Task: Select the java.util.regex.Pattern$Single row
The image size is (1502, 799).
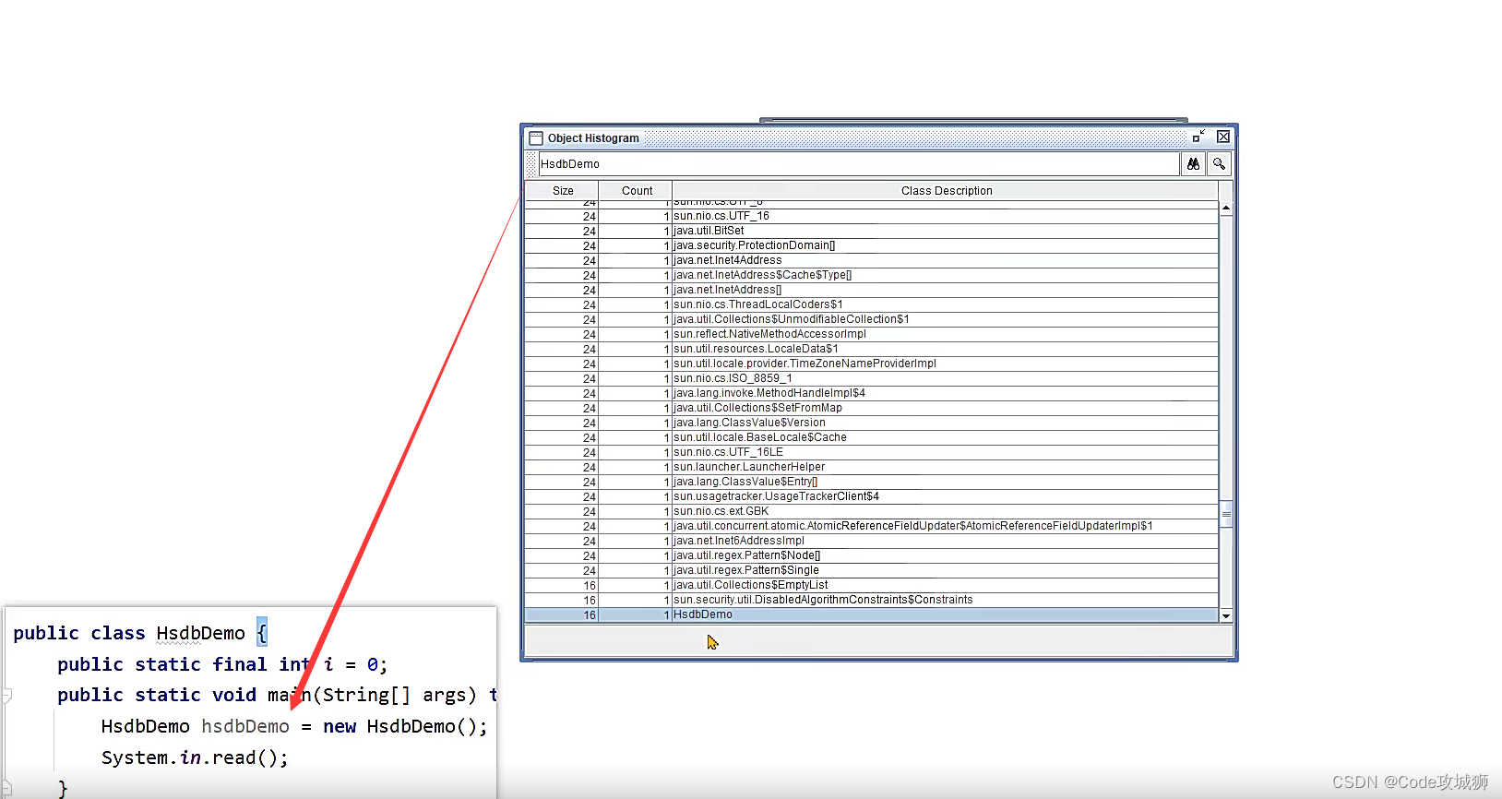Action: pyautogui.click(x=872, y=570)
